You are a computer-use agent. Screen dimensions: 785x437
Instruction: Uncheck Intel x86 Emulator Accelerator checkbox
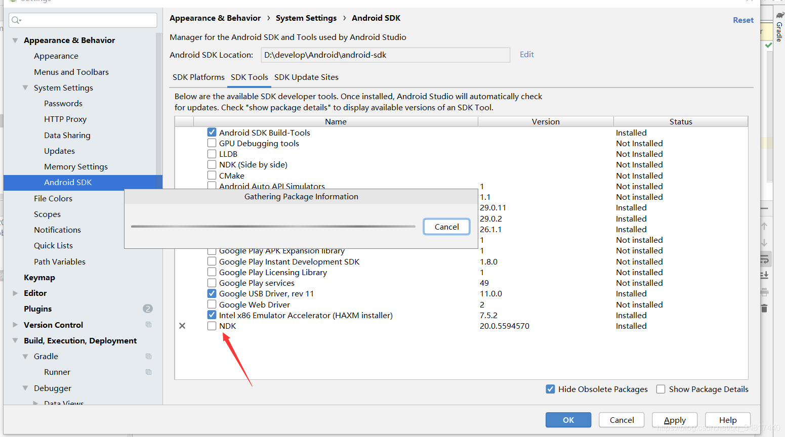212,315
